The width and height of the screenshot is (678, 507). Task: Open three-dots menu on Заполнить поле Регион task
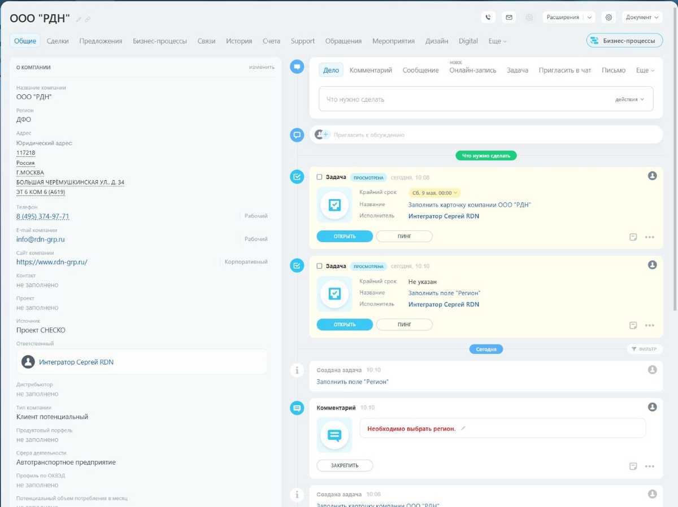pyautogui.click(x=650, y=326)
